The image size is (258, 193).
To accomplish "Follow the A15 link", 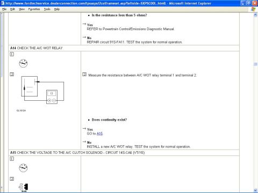I will pos(99,133).
